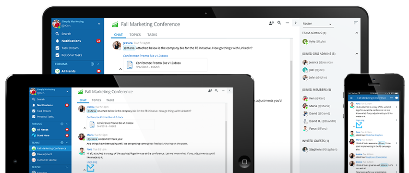
Task: Expand the side panel chevron on tablet header
Action: pos(230,91)
